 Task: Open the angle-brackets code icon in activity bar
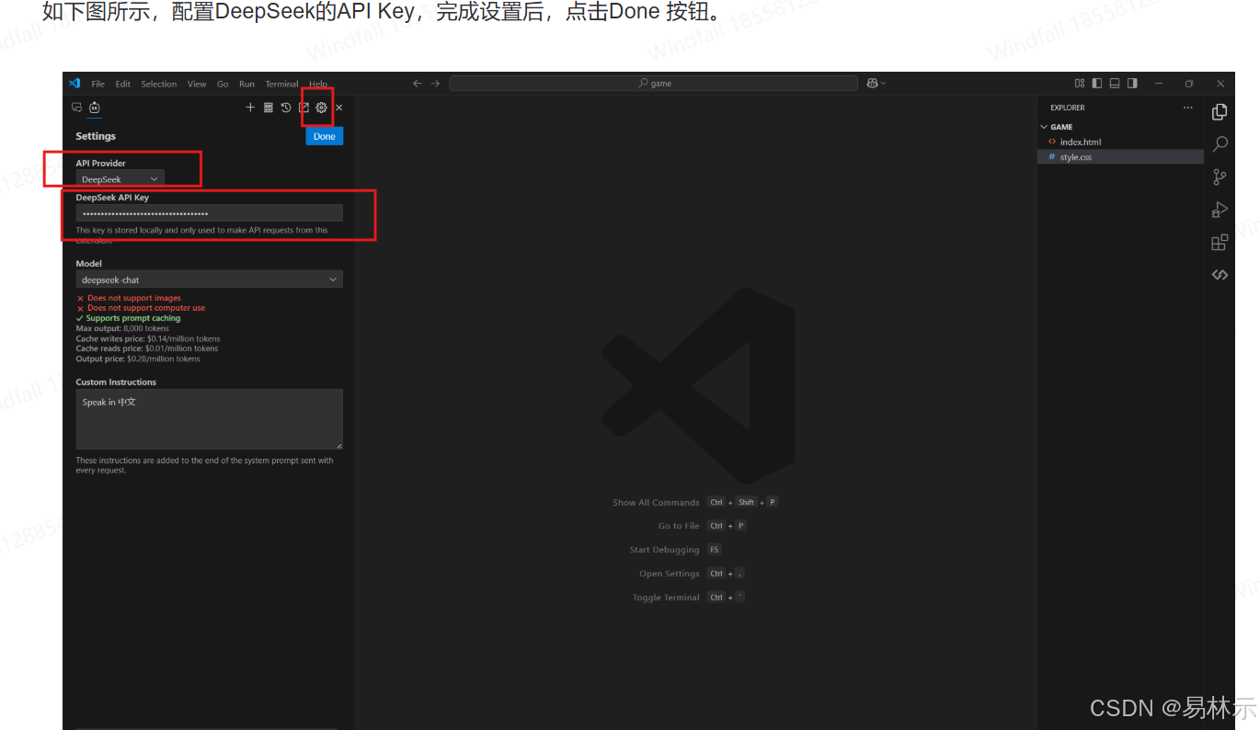tap(1220, 275)
